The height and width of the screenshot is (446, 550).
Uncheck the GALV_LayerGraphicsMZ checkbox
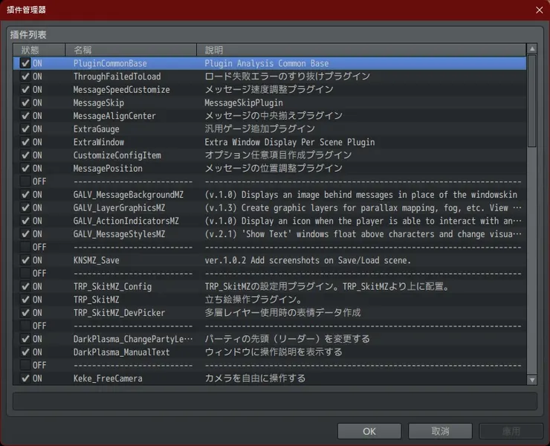pos(25,207)
